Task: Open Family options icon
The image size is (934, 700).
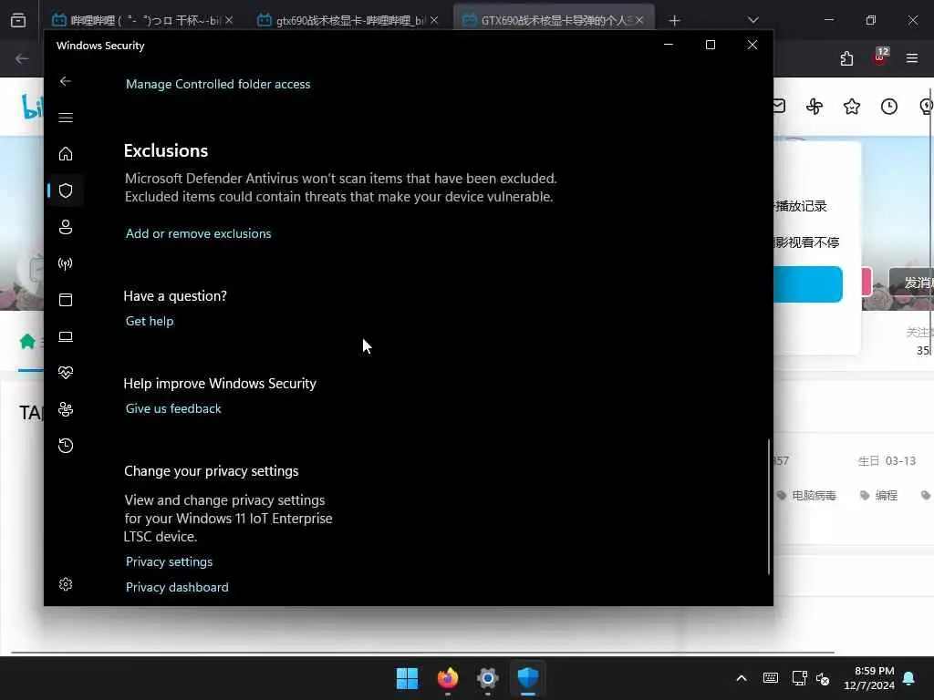Action: click(x=66, y=409)
